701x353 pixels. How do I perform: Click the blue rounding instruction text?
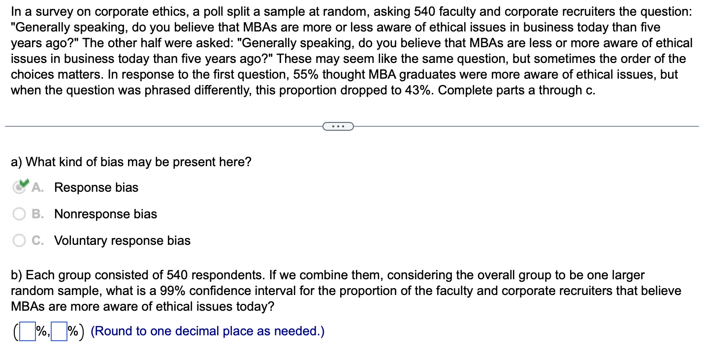pyautogui.click(x=207, y=330)
